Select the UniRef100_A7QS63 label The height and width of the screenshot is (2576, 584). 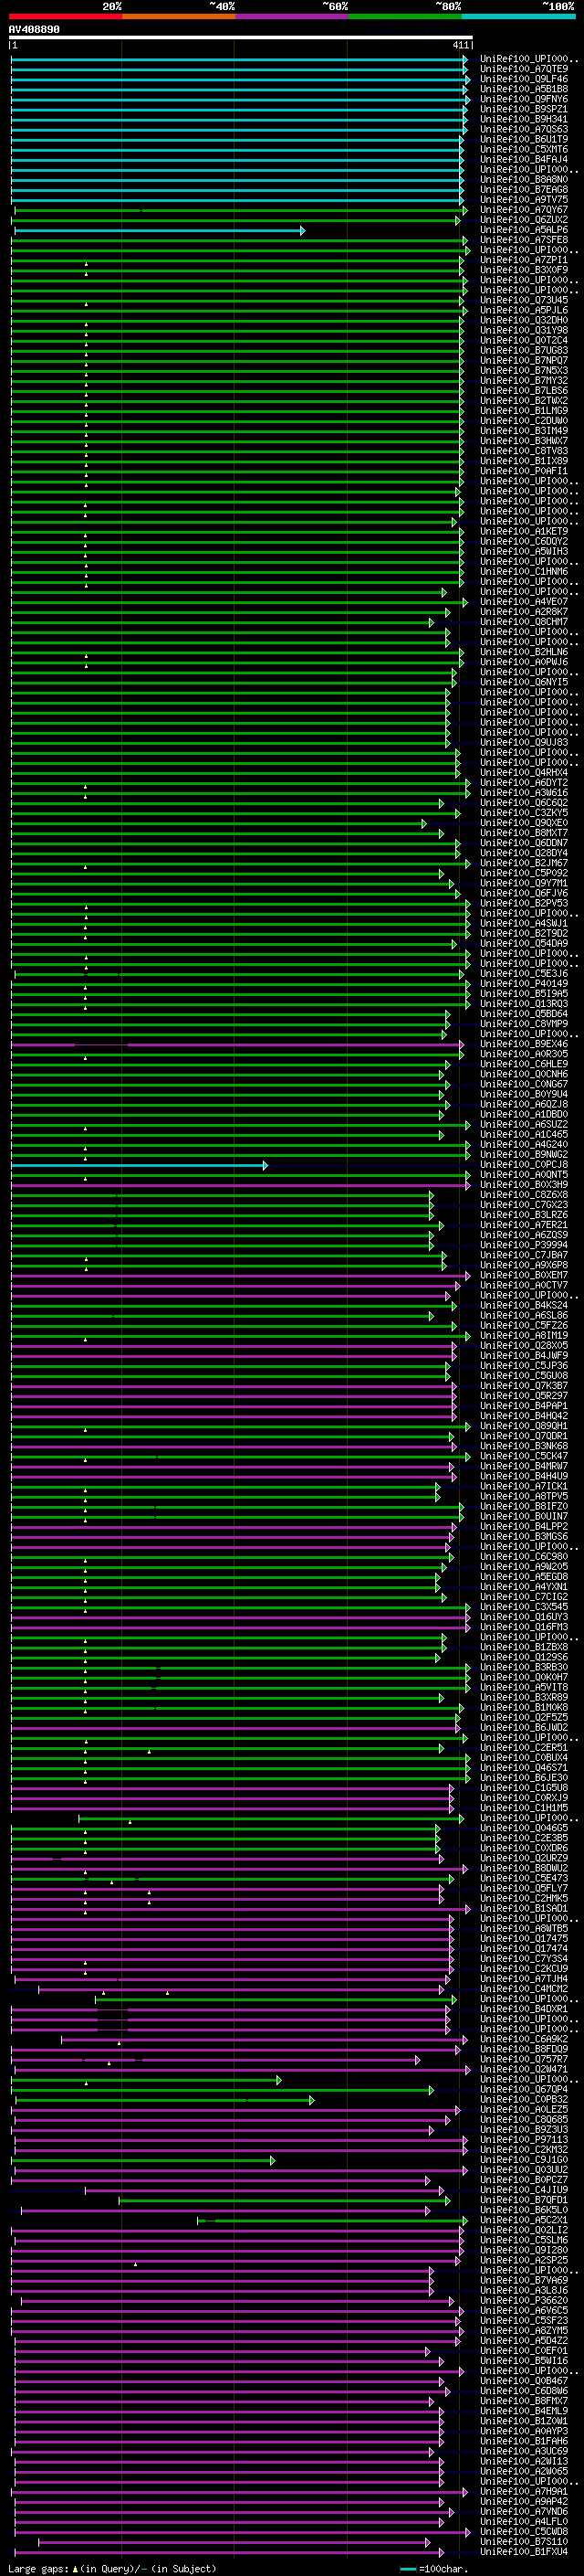click(x=524, y=129)
